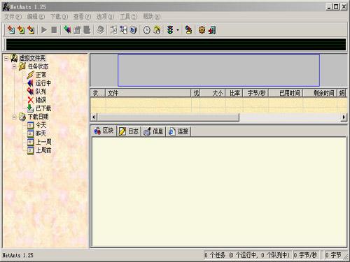
Task: Open the options gear icon in toolbar
Action: (x=202, y=30)
